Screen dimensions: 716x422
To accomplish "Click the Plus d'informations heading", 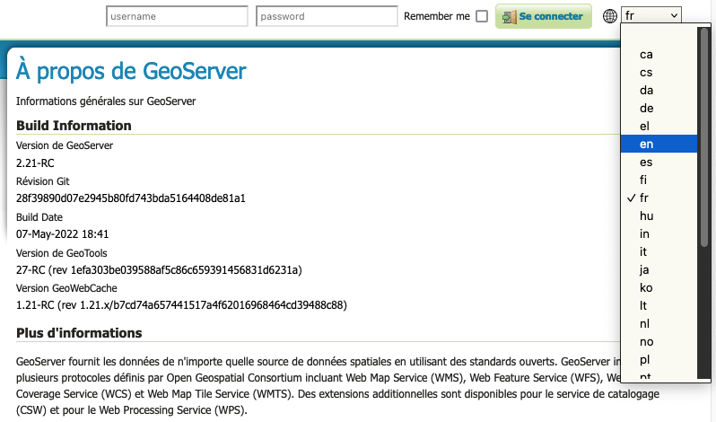I will pos(79,333).
